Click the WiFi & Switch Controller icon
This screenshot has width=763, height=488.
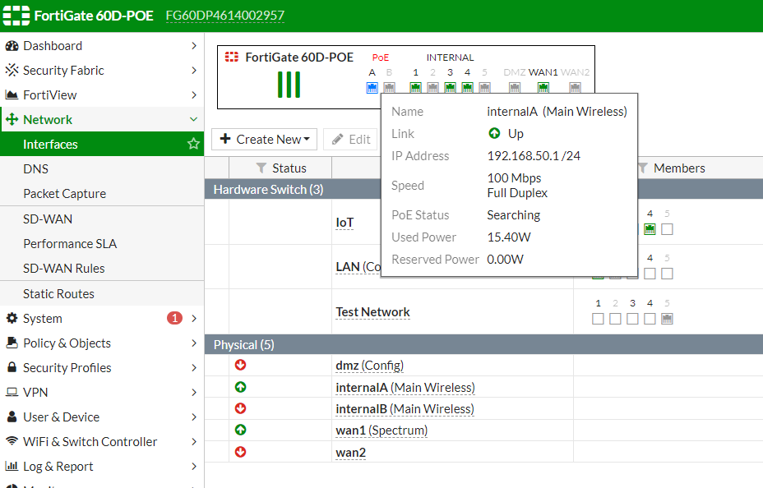[x=12, y=441]
